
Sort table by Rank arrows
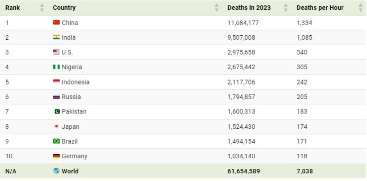click(42, 8)
